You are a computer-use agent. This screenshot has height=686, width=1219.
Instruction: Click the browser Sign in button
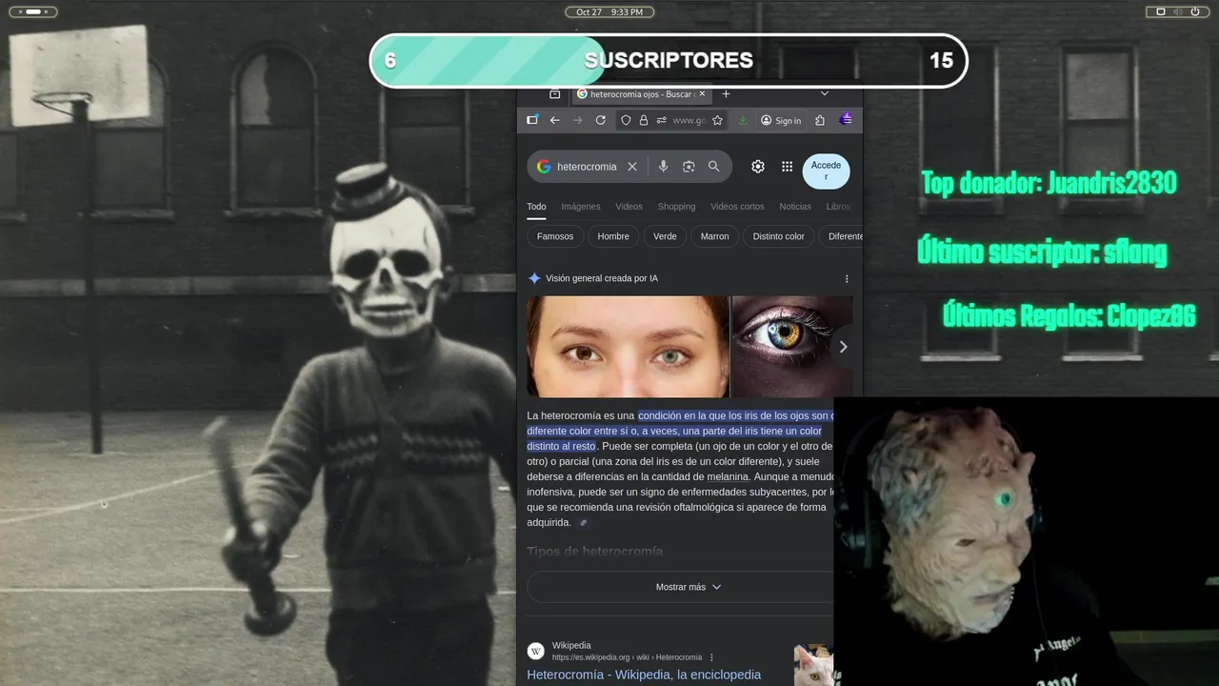[781, 120]
